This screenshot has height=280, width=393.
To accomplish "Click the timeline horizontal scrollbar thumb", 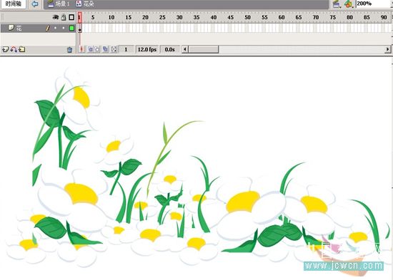I will [x=204, y=49].
